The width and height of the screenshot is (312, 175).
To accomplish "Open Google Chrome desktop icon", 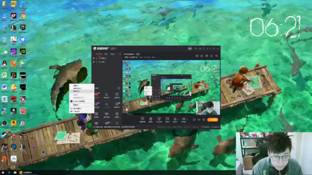I will tap(23, 17).
